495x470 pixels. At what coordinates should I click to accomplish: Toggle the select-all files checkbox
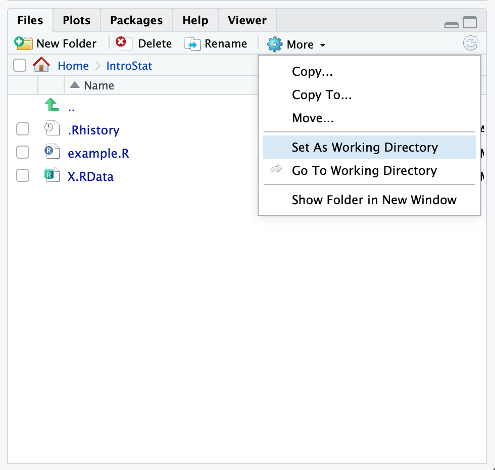tap(20, 65)
